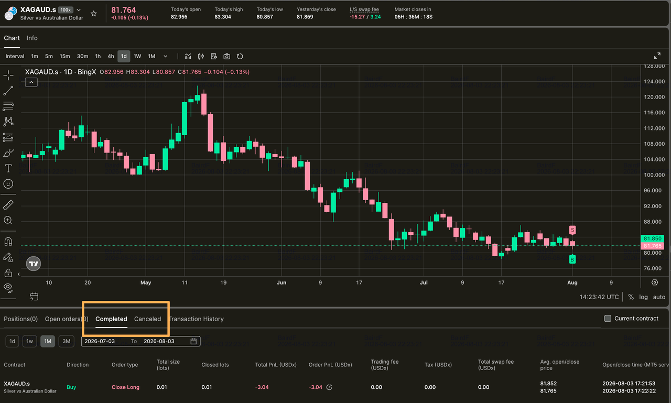The height and width of the screenshot is (403, 671).
Task: Pick the ruler measure tool
Action: 8,205
